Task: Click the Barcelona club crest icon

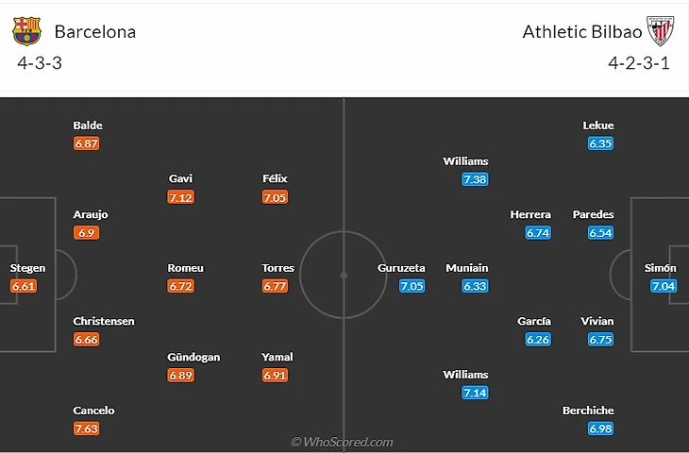Action: 26,31
